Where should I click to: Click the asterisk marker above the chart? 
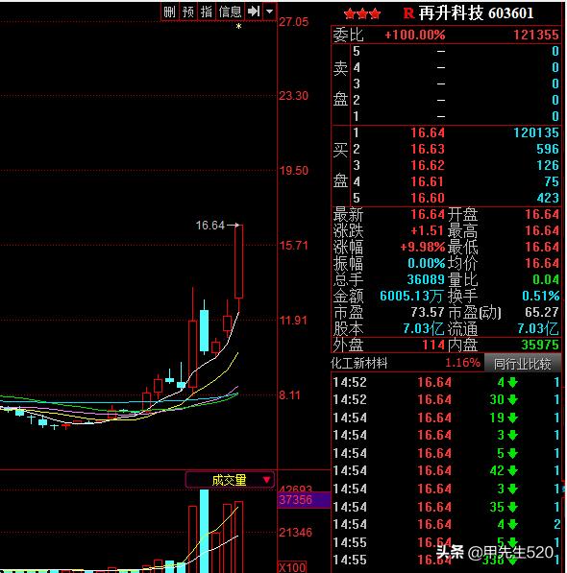[x=239, y=26]
